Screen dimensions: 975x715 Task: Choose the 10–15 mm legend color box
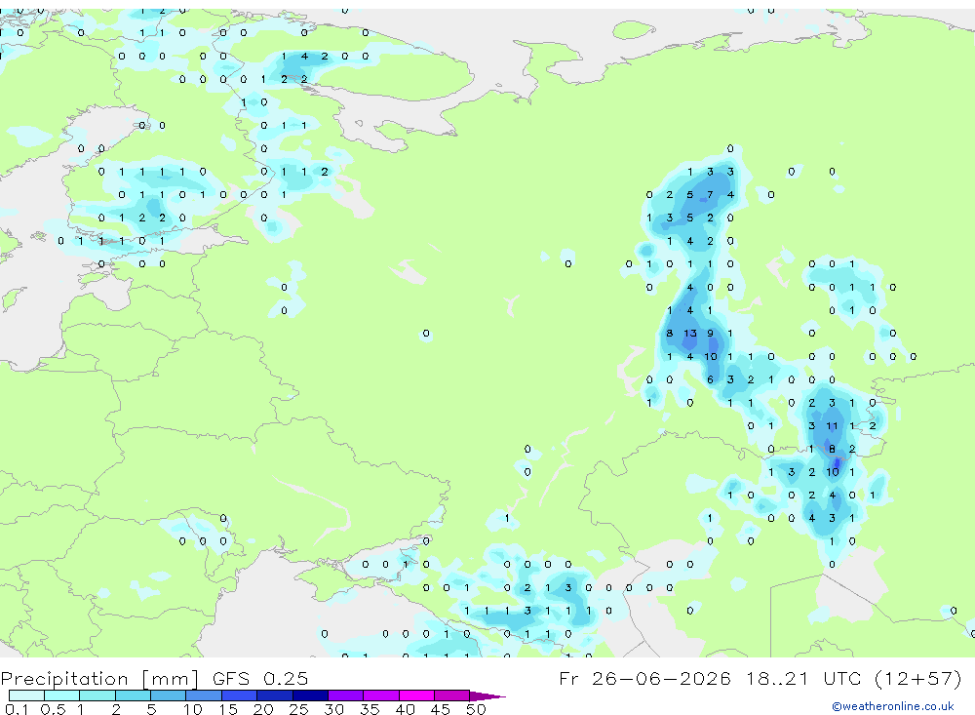pyautogui.click(x=204, y=695)
